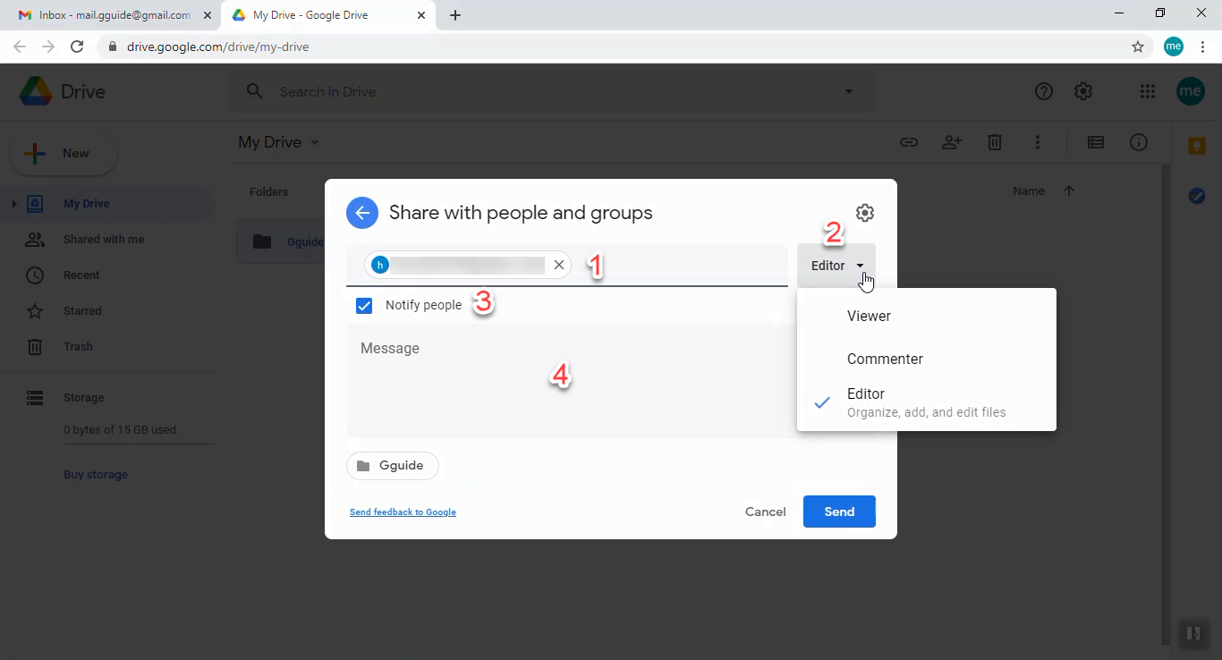Uncheck the Notify people checkbox
This screenshot has height=660, width=1222.
(x=364, y=305)
